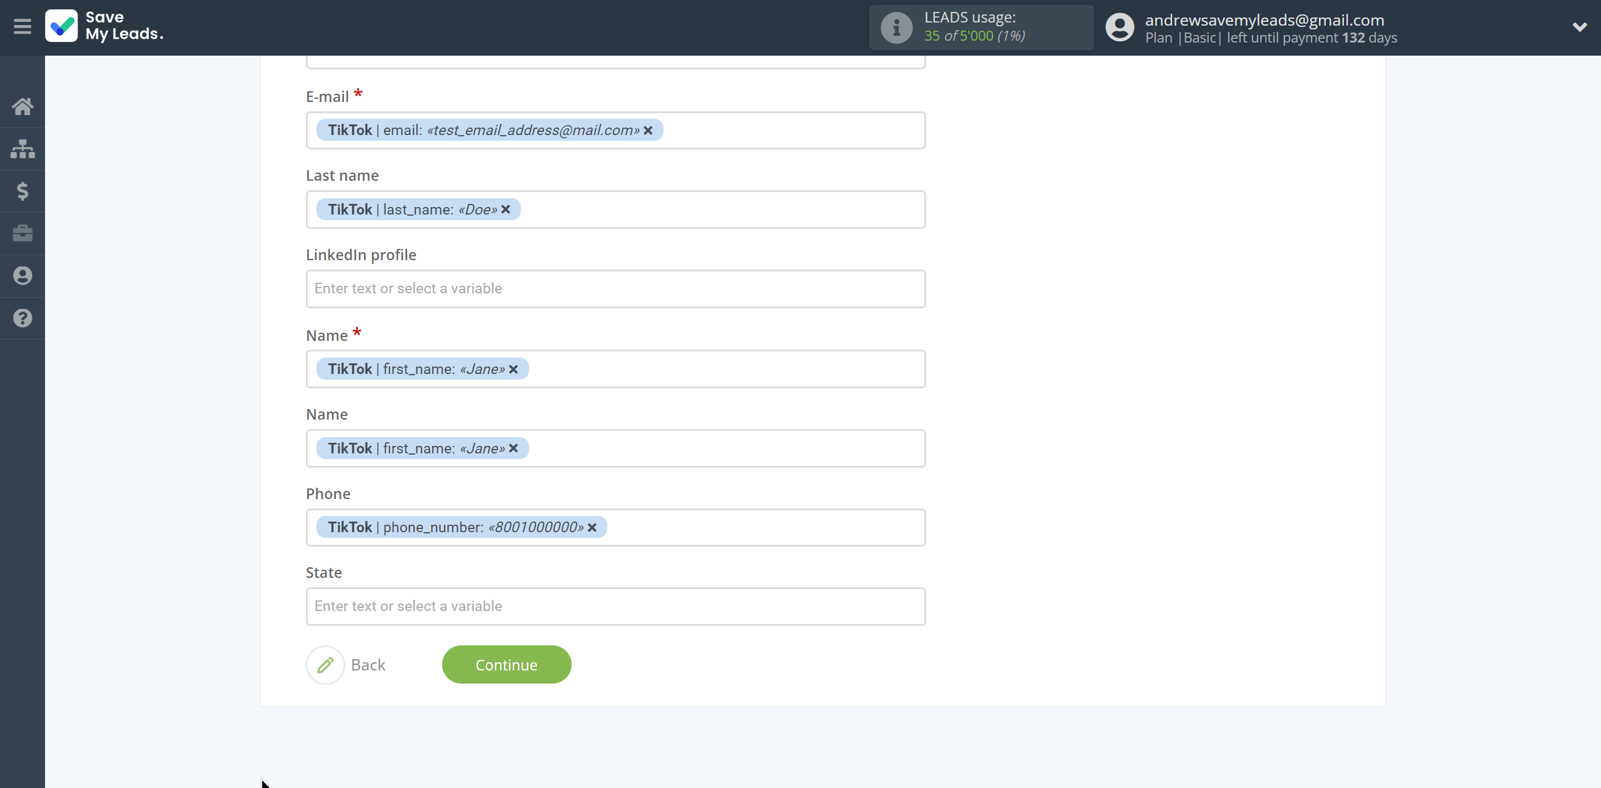Screen dimensions: 1601x788
Task: Remove the TikTok last_name variable tag
Action: tap(506, 210)
